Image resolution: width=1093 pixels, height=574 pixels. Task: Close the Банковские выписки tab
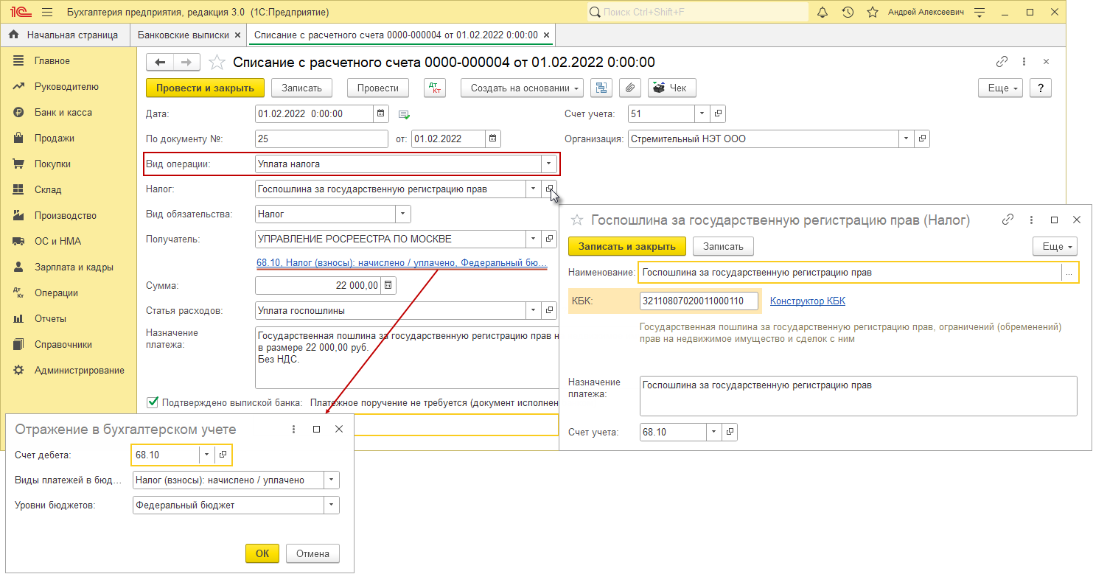click(x=237, y=35)
